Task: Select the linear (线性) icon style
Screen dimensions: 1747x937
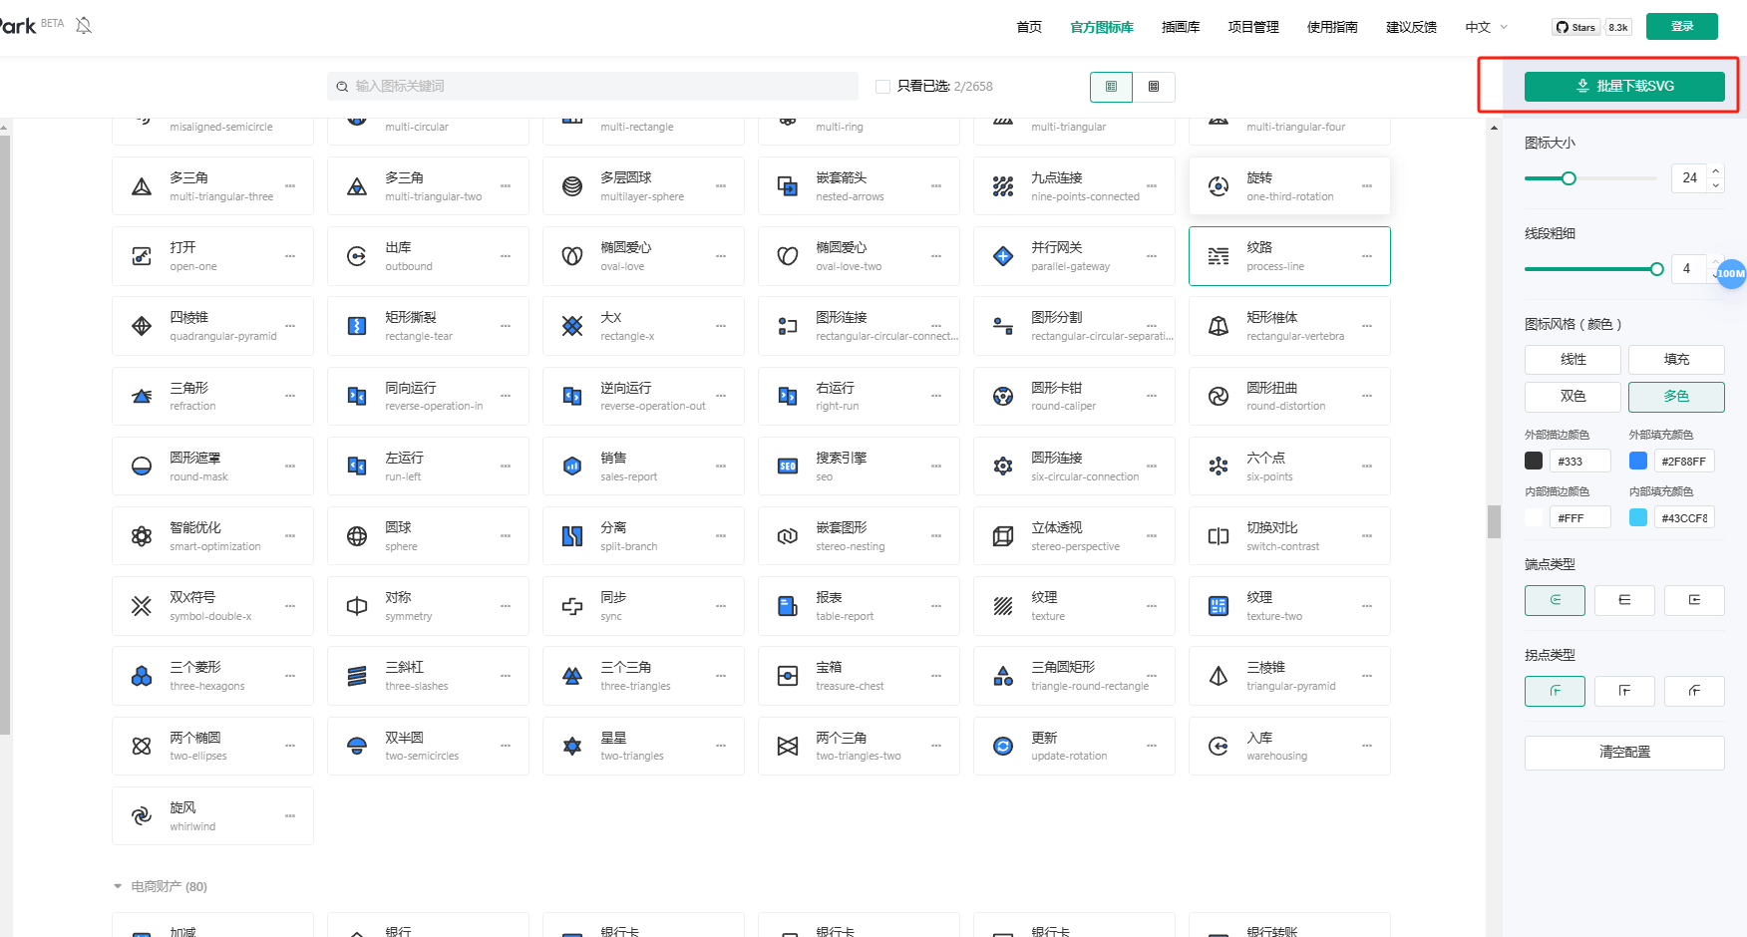Action: pos(1572,360)
